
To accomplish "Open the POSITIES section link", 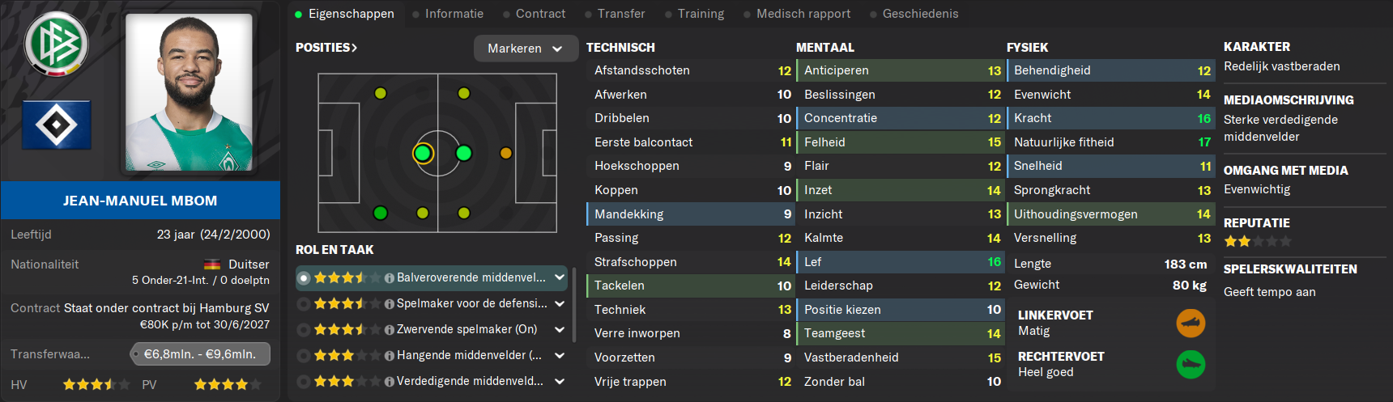I will click(x=326, y=48).
